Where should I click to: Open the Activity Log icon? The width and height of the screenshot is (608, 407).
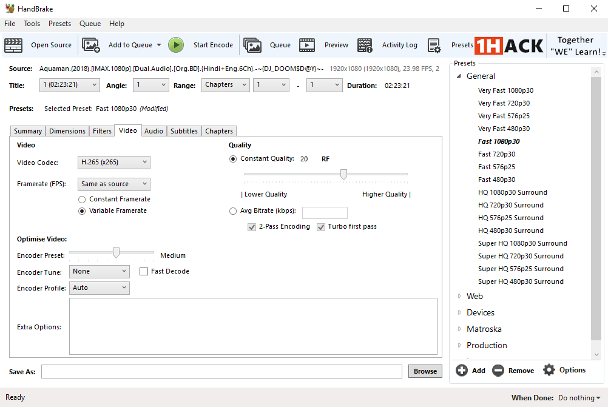pyautogui.click(x=365, y=45)
